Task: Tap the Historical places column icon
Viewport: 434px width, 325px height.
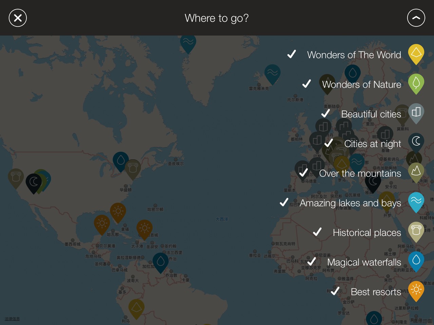Action: [416, 232]
